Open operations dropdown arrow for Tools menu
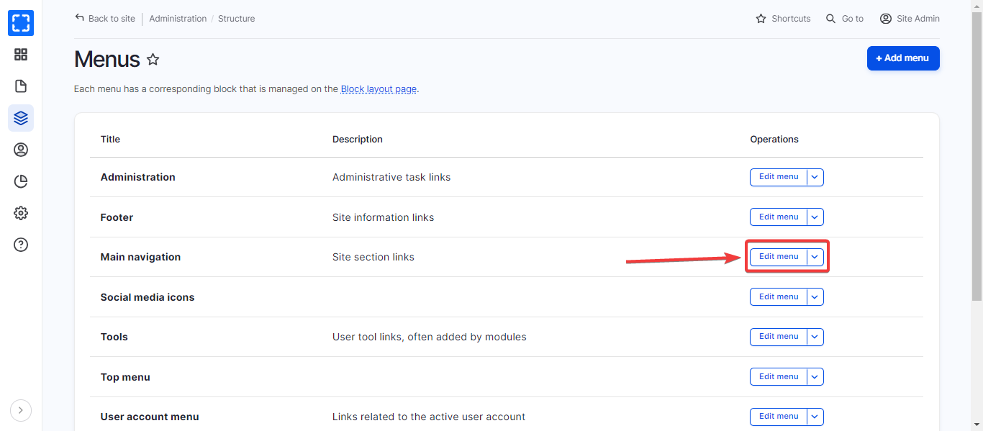The width and height of the screenshot is (983, 431). pos(815,337)
